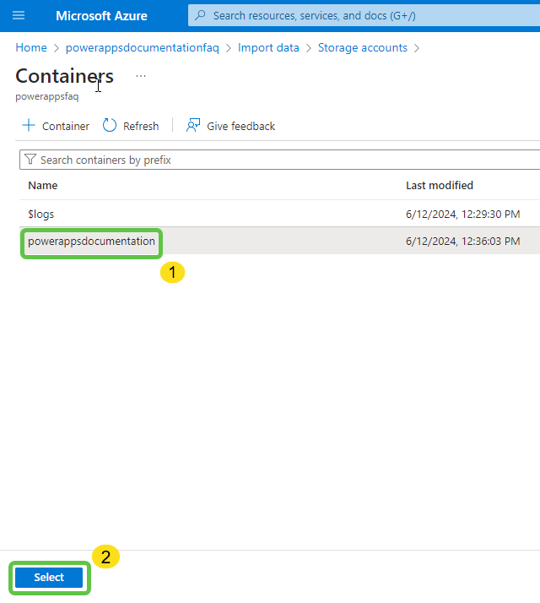Go to Home breadcrumb link
540x603 pixels.
[31, 48]
